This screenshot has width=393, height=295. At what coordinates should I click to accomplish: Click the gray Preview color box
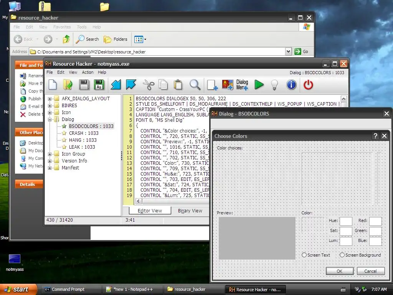pyautogui.click(x=257, y=238)
